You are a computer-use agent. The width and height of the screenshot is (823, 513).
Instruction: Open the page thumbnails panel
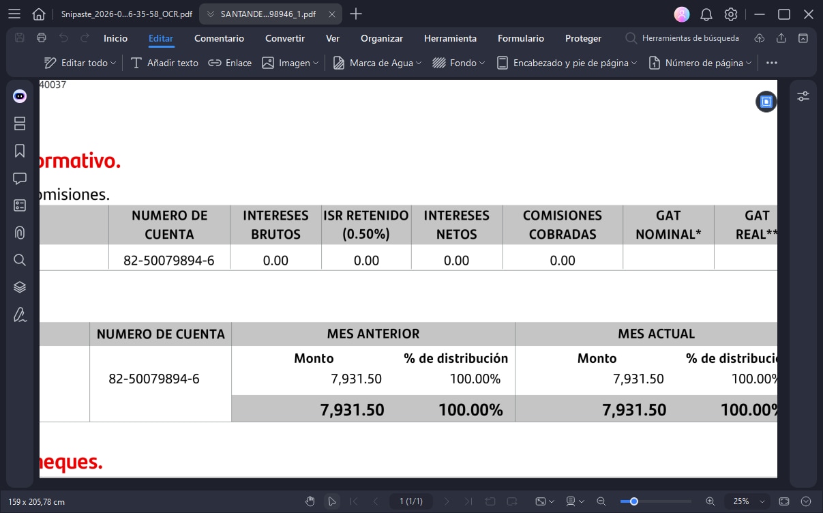point(19,123)
